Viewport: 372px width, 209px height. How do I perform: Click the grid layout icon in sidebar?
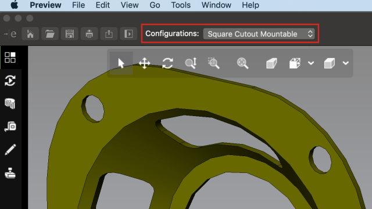10,57
